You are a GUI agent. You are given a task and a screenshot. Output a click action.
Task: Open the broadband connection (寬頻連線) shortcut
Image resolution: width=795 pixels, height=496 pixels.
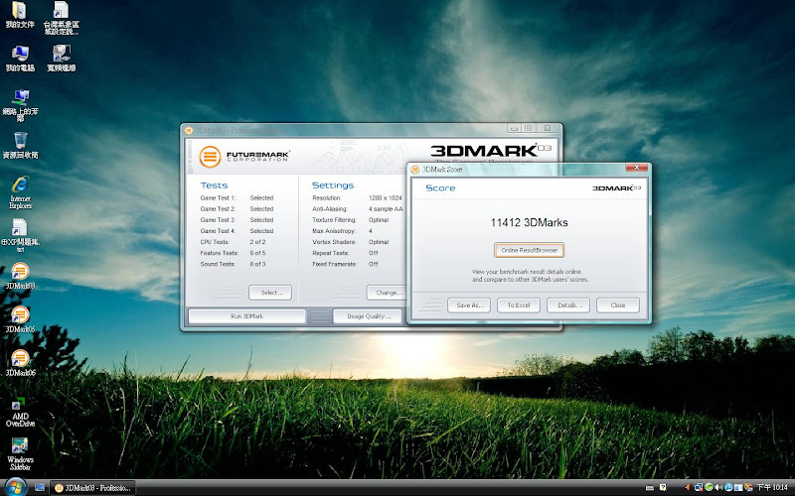(62, 59)
